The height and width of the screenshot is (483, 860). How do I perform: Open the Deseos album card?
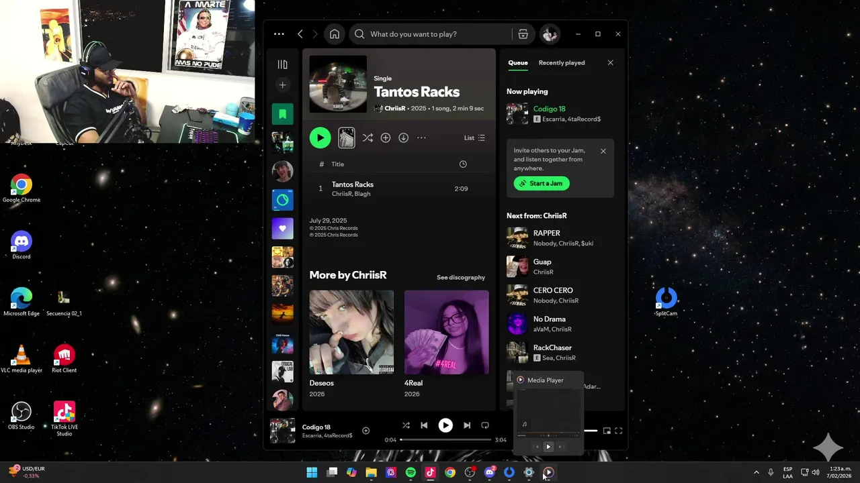pyautogui.click(x=351, y=344)
